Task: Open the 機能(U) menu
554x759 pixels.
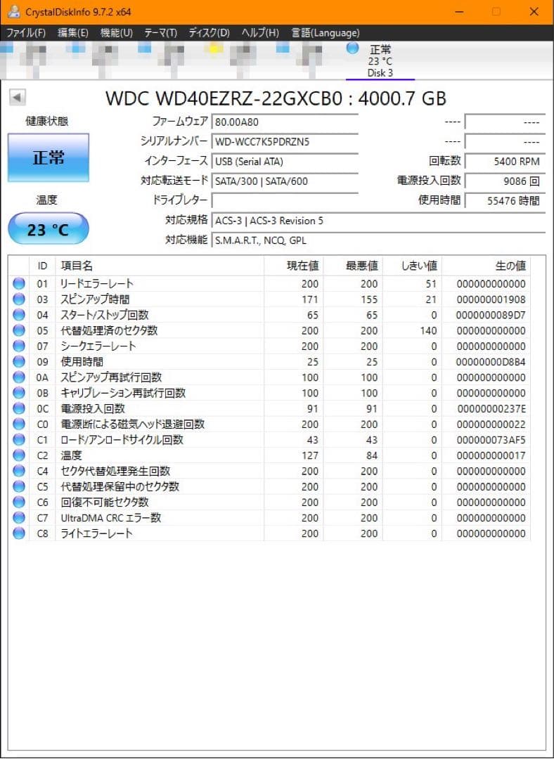Action: pyautogui.click(x=116, y=33)
